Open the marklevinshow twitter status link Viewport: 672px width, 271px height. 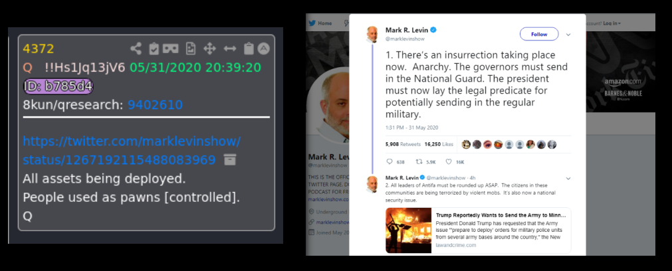(132, 150)
